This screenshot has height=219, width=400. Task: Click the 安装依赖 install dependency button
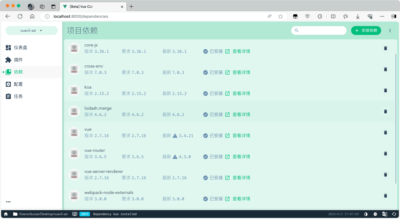pyautogui.click(x=366, y=31)
